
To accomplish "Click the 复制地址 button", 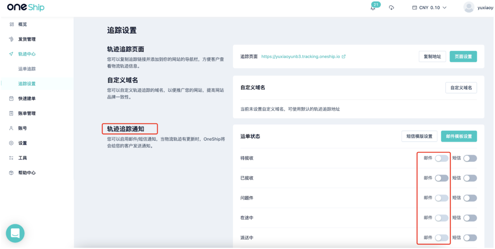I will click(432, 57).
